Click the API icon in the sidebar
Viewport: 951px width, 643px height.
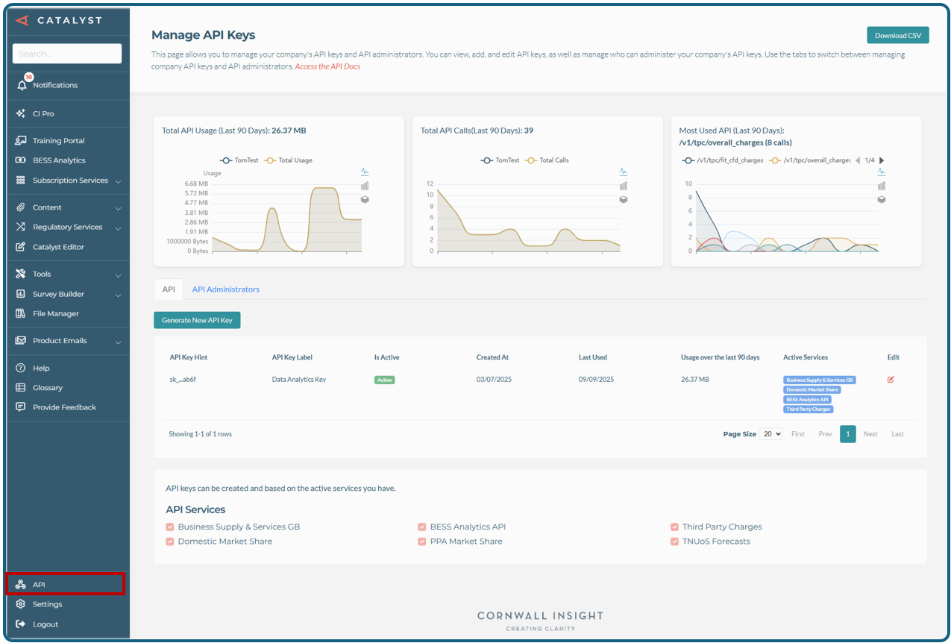point(21,584)
